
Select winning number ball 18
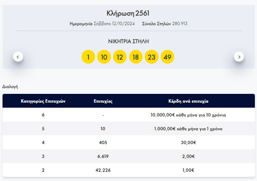click(135, 57)
